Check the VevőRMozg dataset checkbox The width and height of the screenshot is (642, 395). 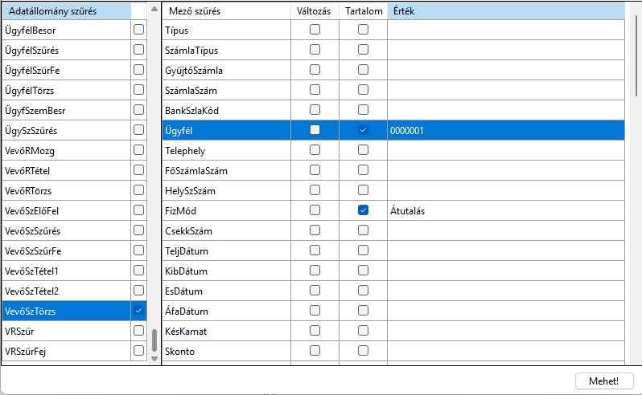138,150
